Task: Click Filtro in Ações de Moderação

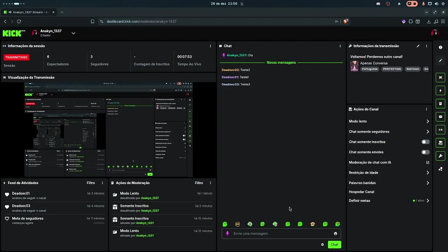Action: [199, 183]
